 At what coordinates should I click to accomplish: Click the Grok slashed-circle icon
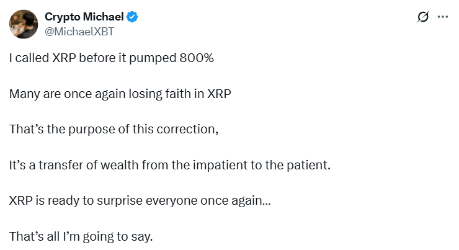[424, 17]
